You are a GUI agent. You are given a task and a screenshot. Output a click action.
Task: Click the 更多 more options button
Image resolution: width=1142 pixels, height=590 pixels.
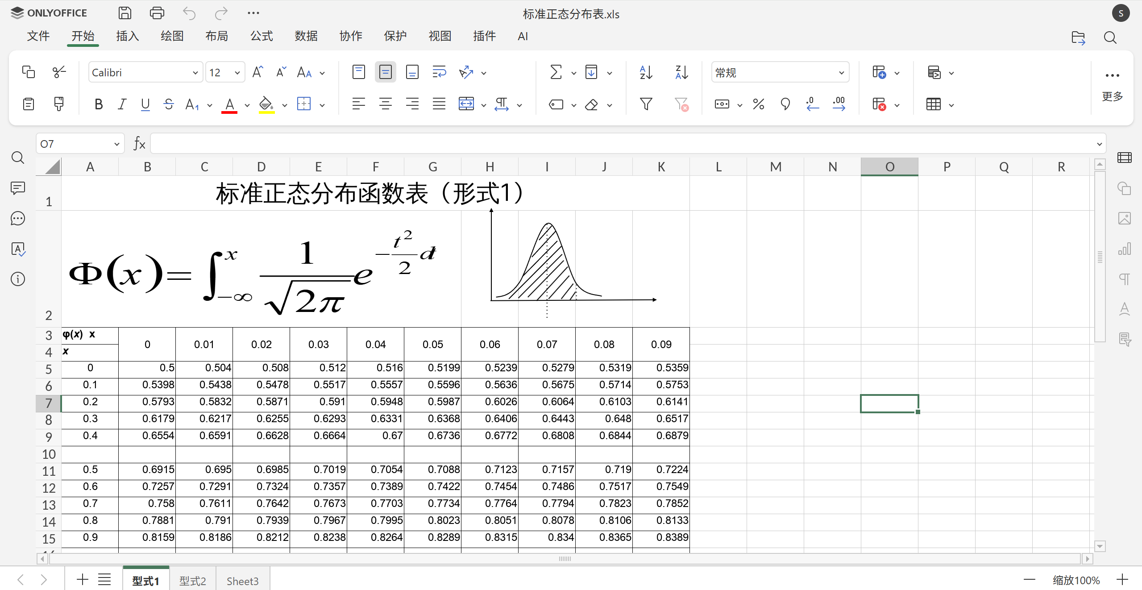[x=1112, y=85]
